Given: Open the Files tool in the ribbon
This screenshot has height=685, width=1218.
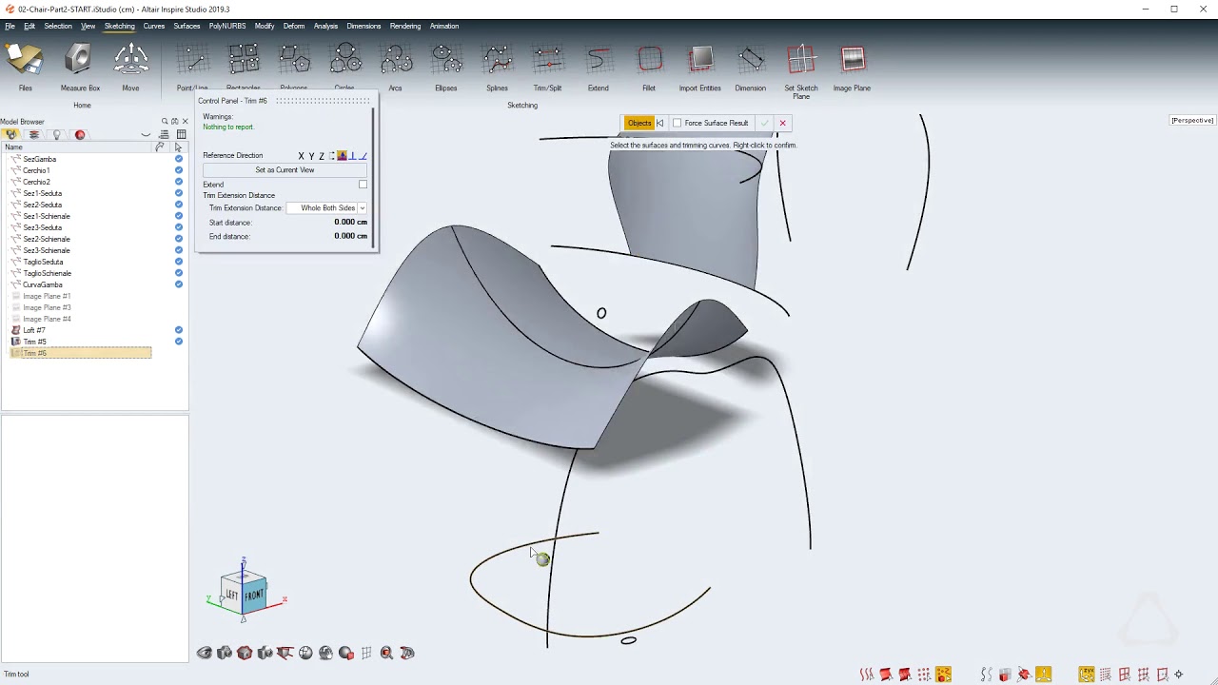Looking at the screenshot, I should 25,67.
